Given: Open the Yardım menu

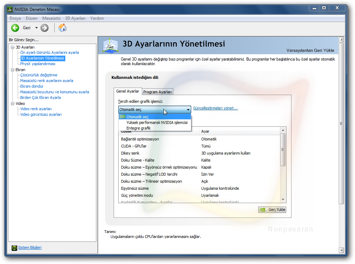Looking at the screenshot, I should point(97,18).
